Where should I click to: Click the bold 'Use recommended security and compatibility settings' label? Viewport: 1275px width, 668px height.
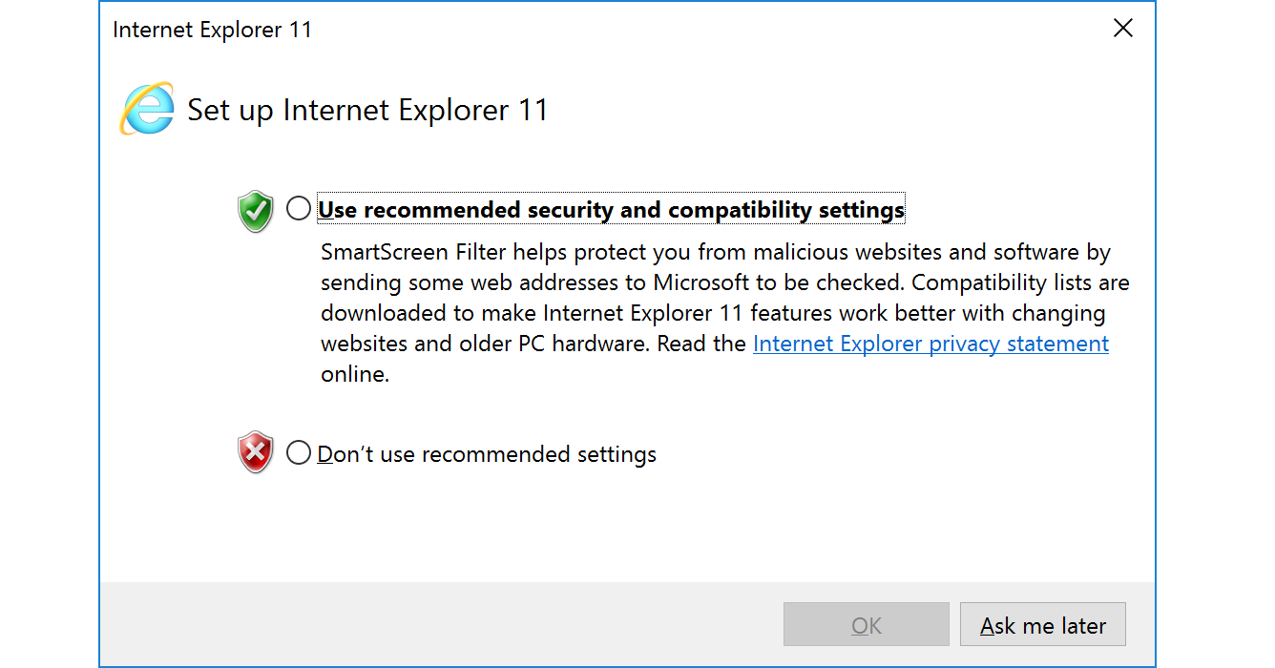coord(611,210)
